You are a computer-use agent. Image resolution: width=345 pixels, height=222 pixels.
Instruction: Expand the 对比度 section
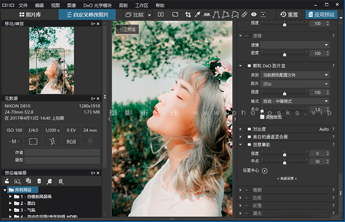click(x=241, y=129)
